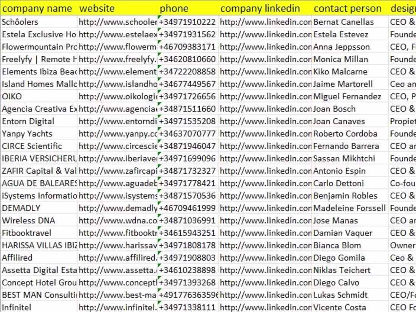This screenshot has height=312, width=416.
Task: Click LinkedIn URL in Infinitel row
Action: 265,307
